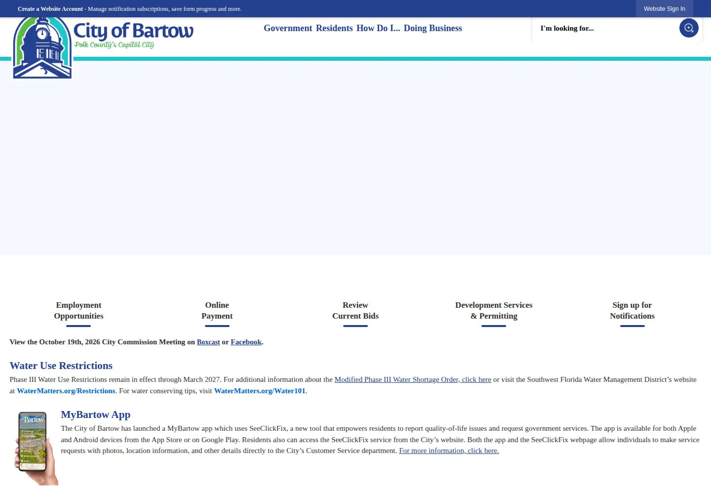Open the Boxcast meeting link

click(208, 342)
